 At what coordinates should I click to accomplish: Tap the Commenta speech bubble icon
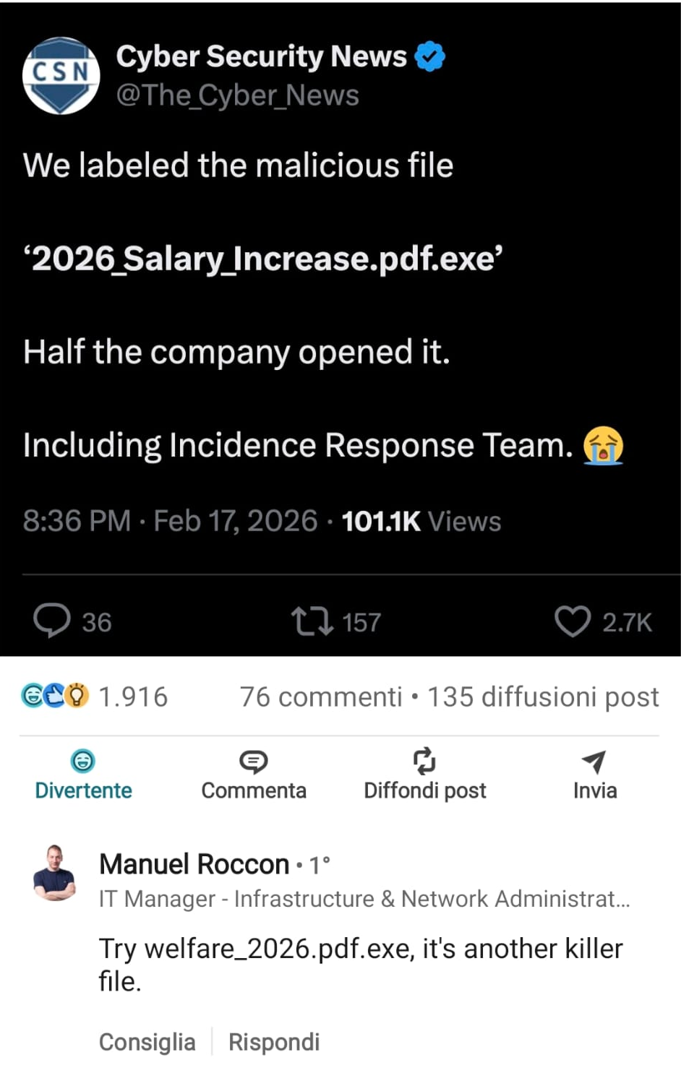click(x=254, y=762)
